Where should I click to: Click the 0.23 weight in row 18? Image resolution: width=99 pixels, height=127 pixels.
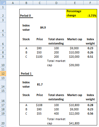(90, 109)
